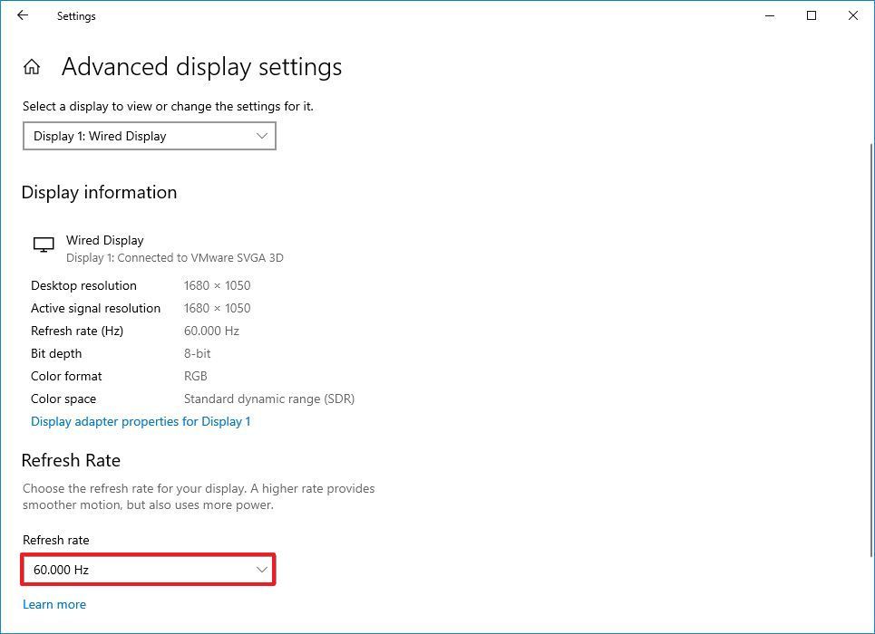Click the chevron on the display selection box
875x634 pixels.
262,136
